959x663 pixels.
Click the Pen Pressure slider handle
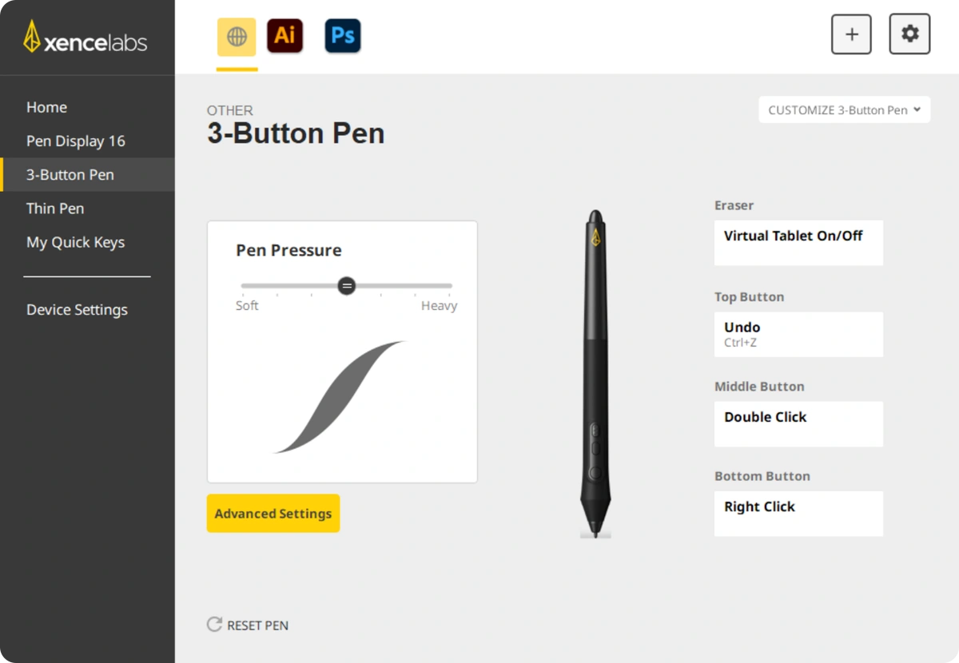pos(346,285)
